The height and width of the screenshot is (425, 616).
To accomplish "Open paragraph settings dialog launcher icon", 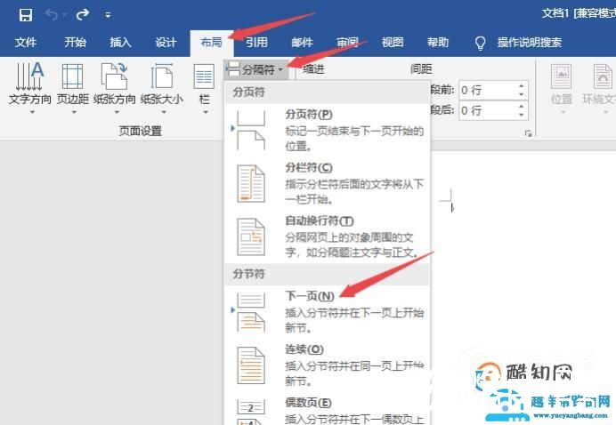I will (x=528, y=134).
